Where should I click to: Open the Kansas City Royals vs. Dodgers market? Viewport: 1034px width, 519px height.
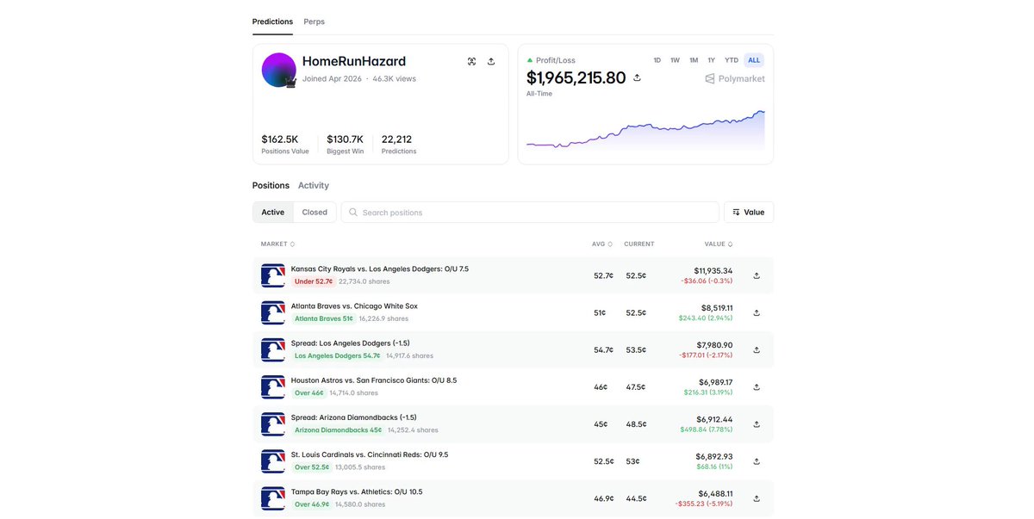pos(380,269)
